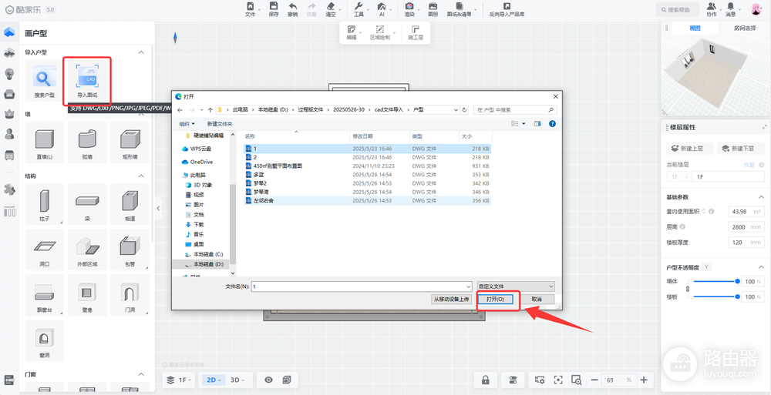
Task: Open the 渲染 render toolbar icon
Action: (x=409, y=9)
